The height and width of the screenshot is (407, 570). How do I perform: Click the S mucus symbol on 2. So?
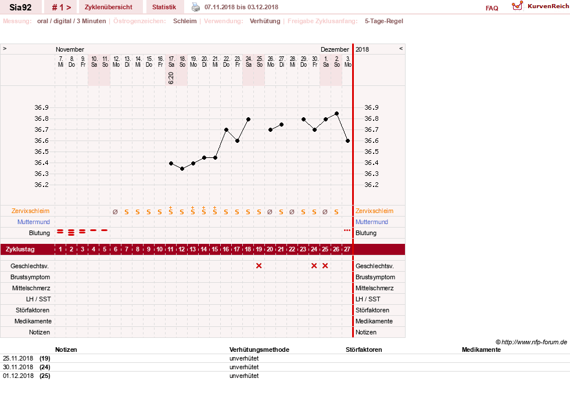336,212
